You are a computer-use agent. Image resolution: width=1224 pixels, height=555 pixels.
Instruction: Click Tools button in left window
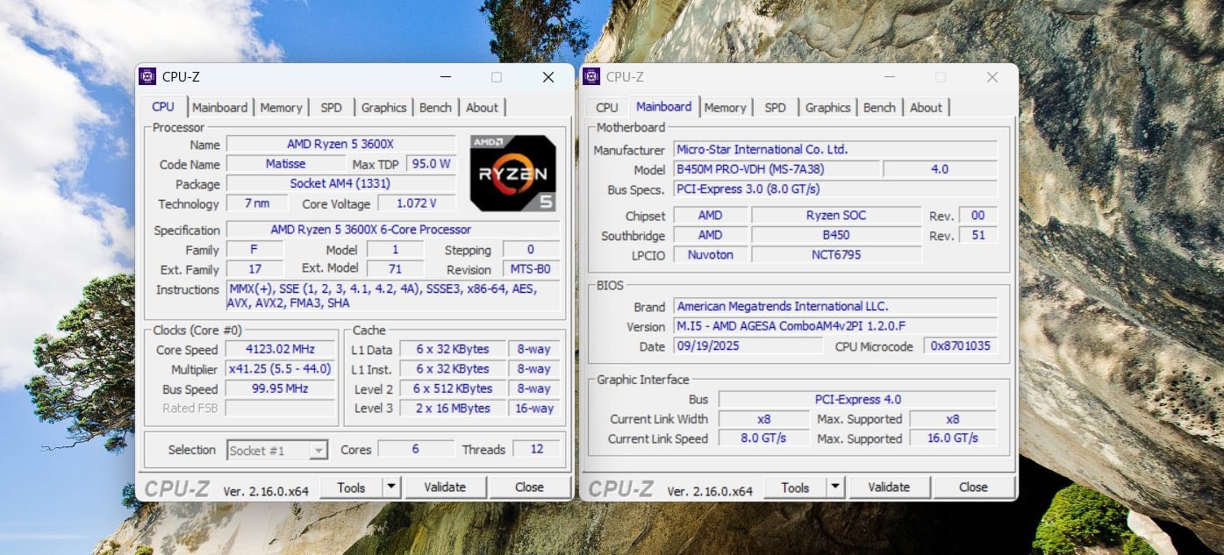tap(351, 487)
